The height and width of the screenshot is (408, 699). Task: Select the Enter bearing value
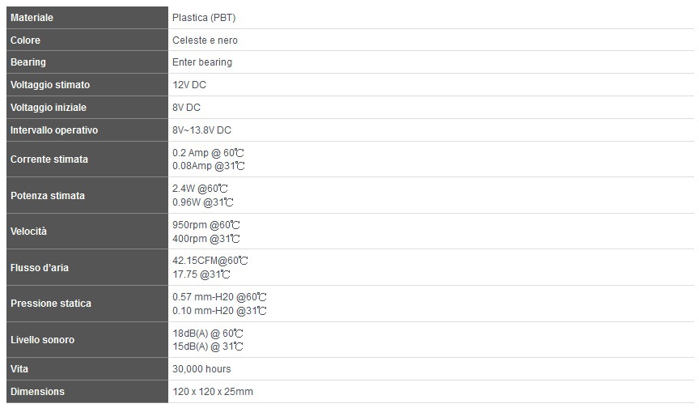(202, 62)
